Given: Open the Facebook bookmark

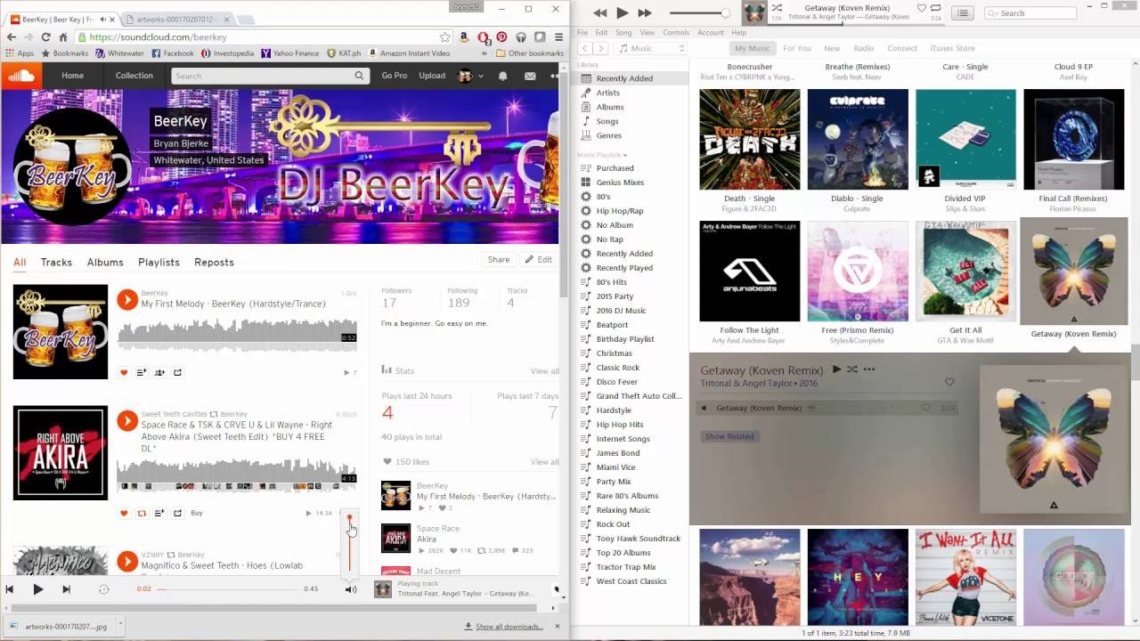Looking at the screenshot, I should 173,53.
